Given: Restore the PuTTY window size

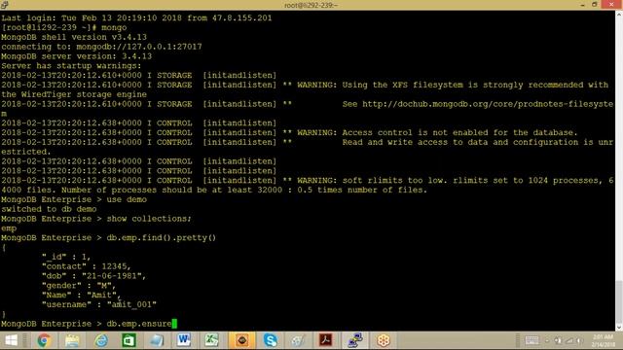Looking at the screenshot, I should click(595, 5).
